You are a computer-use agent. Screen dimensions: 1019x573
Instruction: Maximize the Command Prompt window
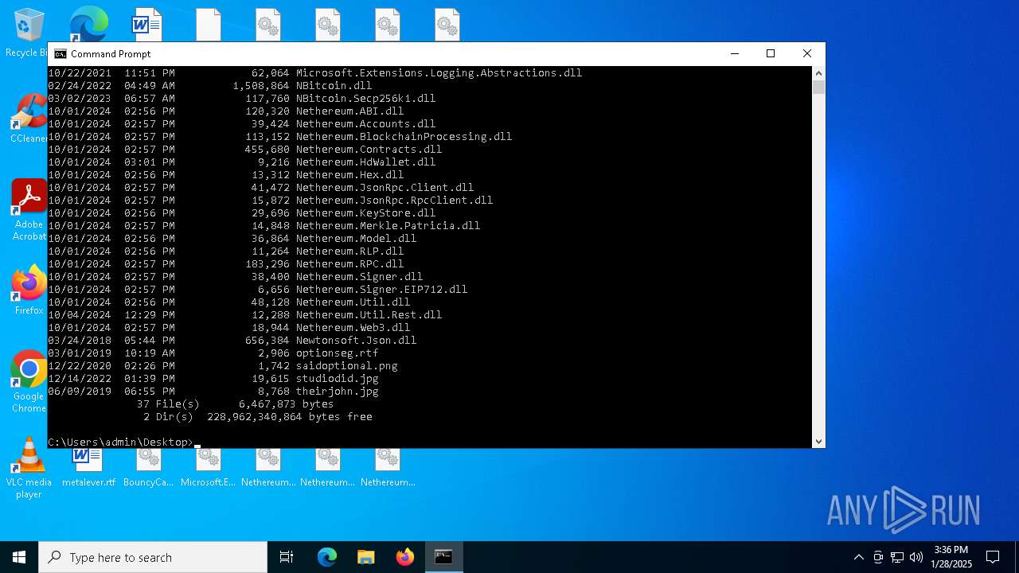771,54
